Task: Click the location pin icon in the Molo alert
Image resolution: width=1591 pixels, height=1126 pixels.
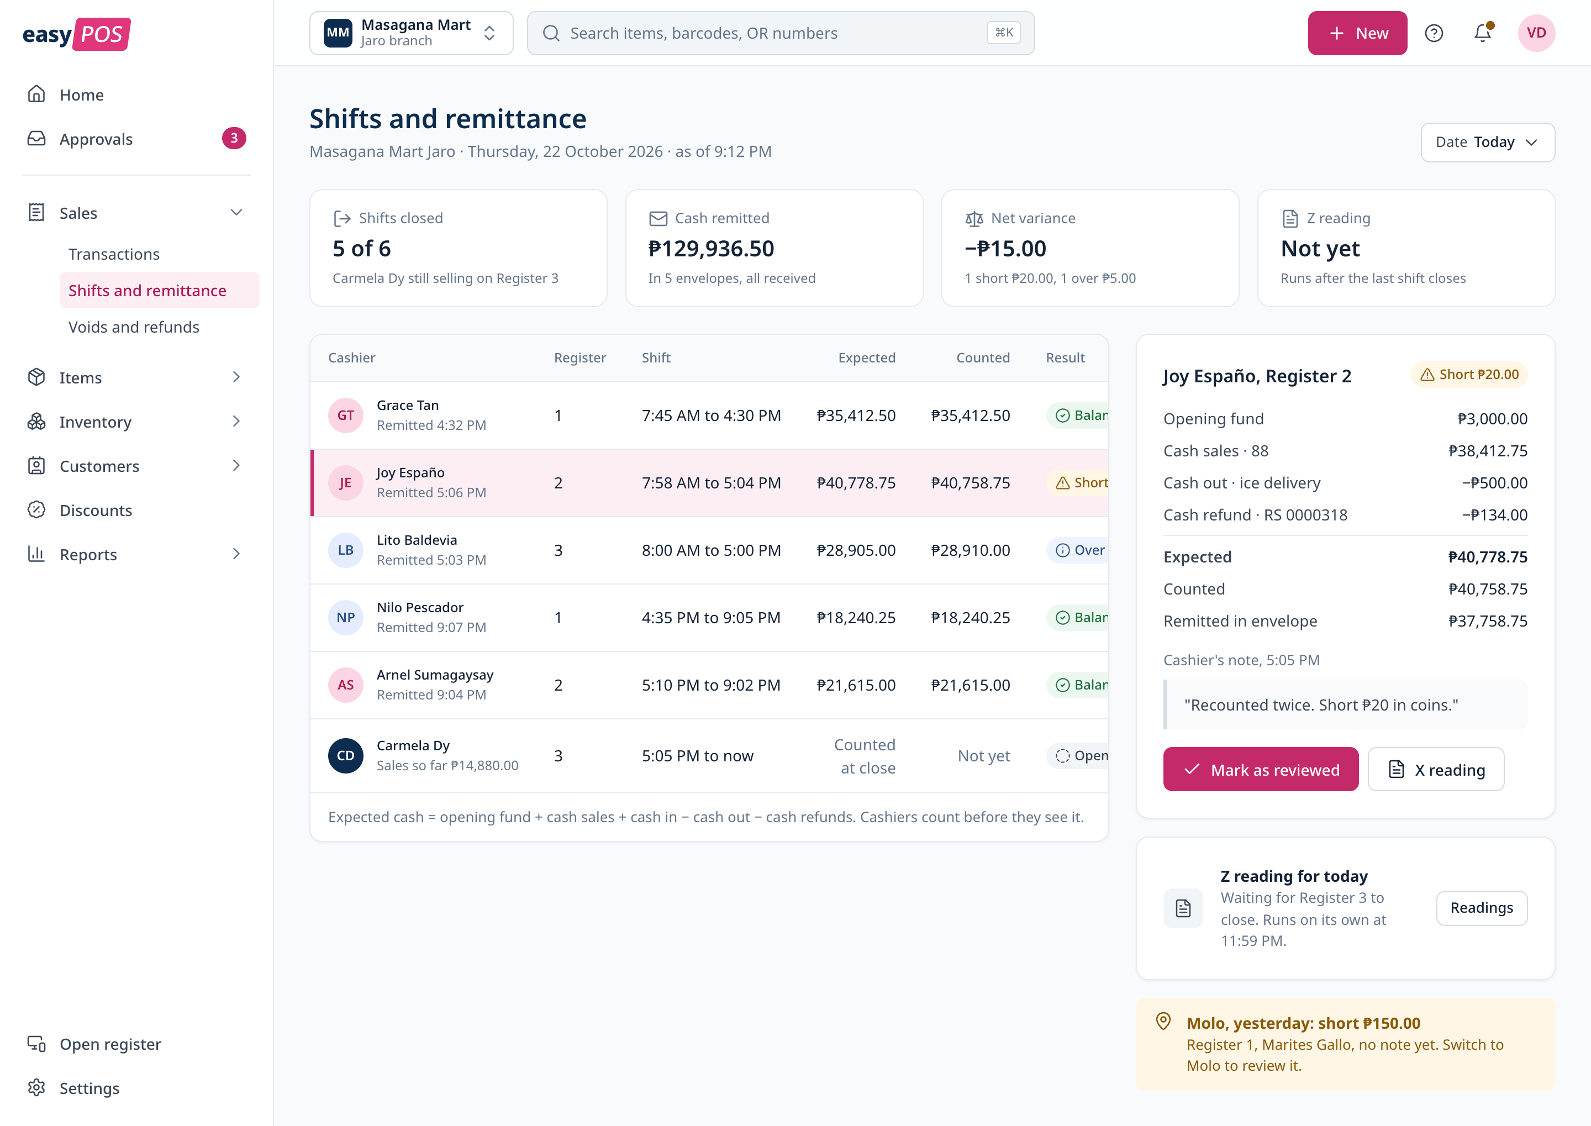Action: coord(1163,1022)
